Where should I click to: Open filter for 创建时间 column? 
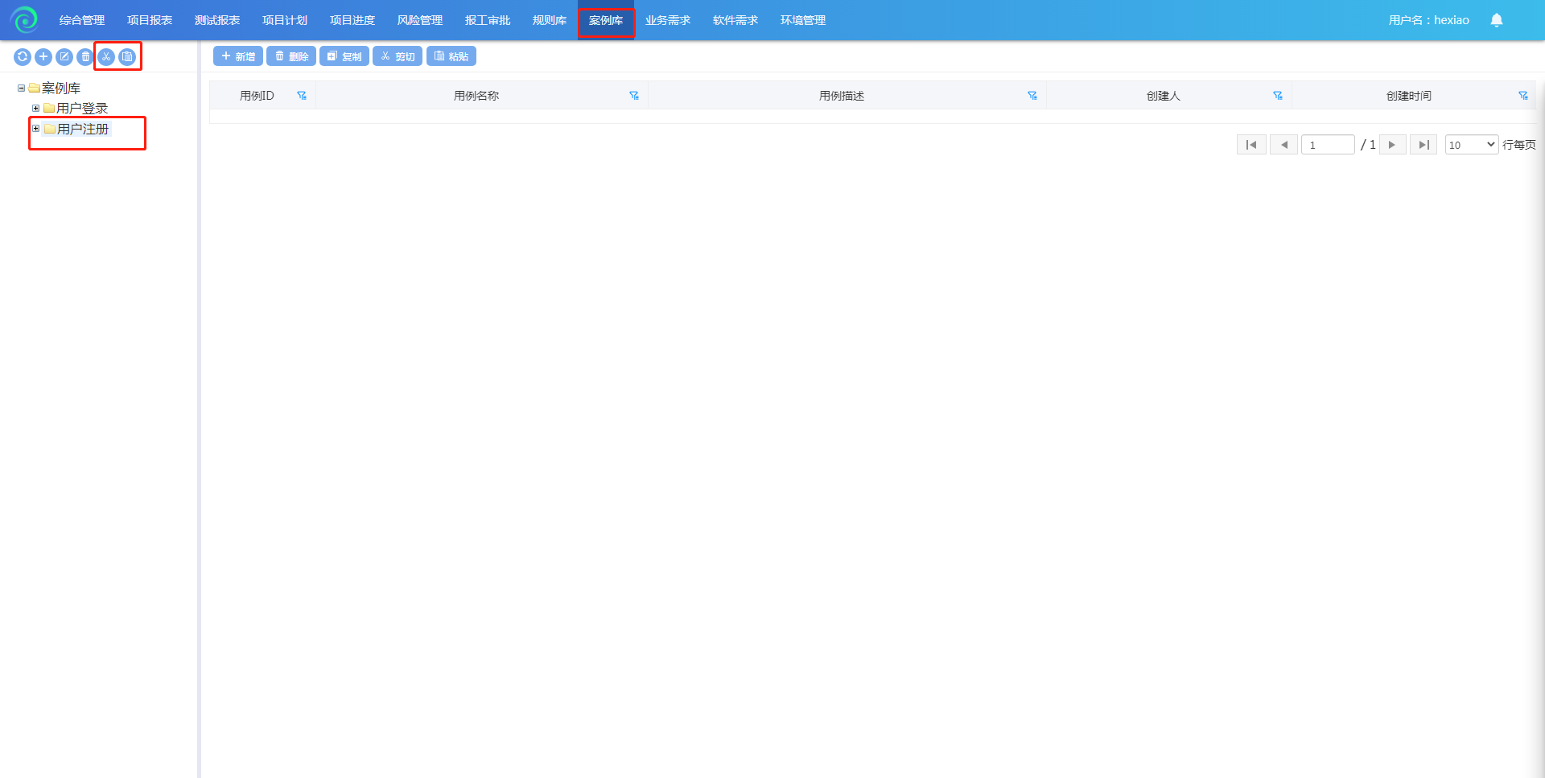(1522, 96)
